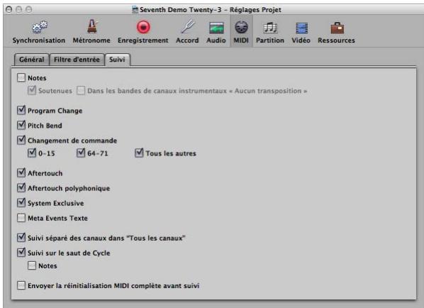Click the Vidéo toolbar label
The height and width of the screenshot is (308, 424).
(301, 40)
